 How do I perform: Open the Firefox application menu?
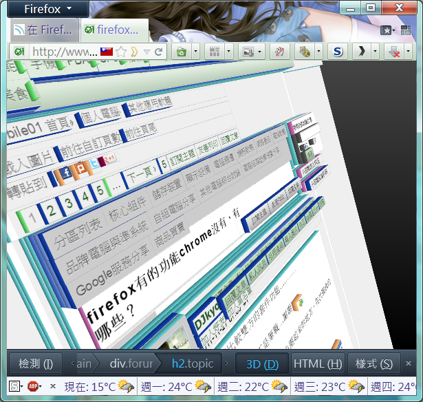click(x=48, y=9)
